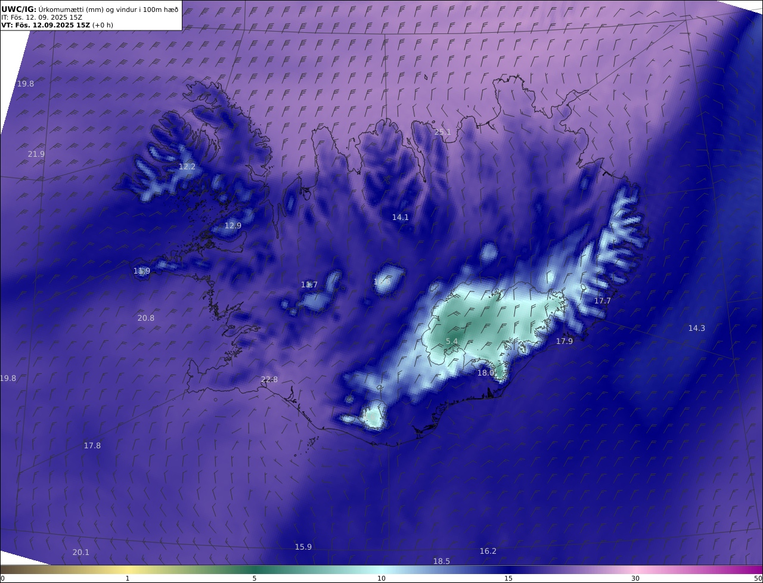The height and width of the screenshot is (583, 763).
Task: Click the 20.1 value label
Action: [81, 552]
